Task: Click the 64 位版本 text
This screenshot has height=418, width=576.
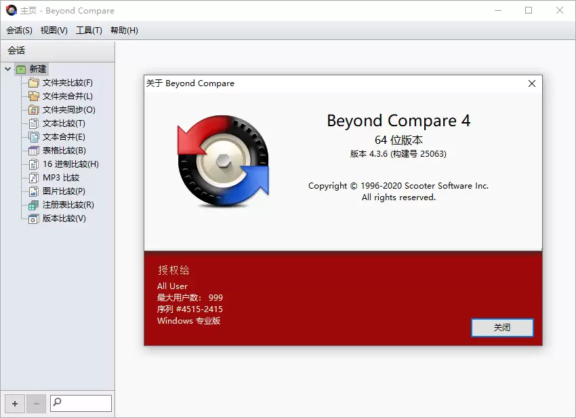Action: 398,140
